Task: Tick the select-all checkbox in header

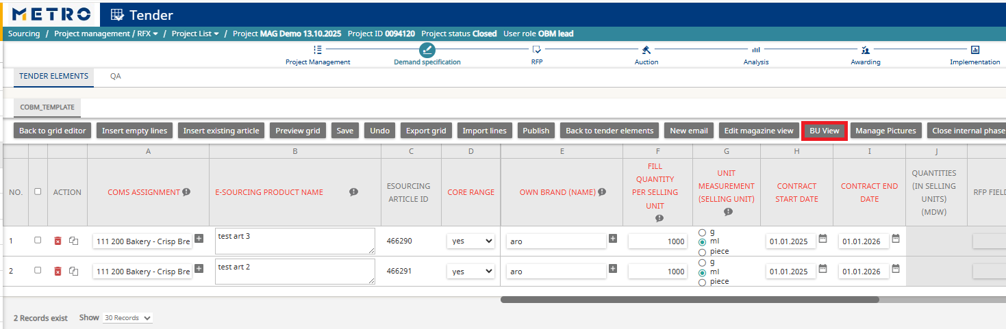Action: click(x=38, y=192)
